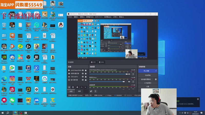Show hidden tray icons chevron

pyautogui.click(x=180, y=113)
